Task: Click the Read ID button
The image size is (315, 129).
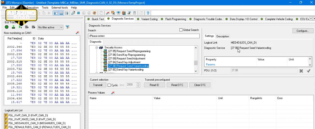Action: tap(154, 85)
